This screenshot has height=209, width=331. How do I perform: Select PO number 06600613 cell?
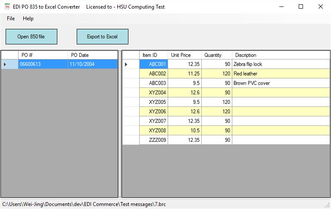point(43,64)
